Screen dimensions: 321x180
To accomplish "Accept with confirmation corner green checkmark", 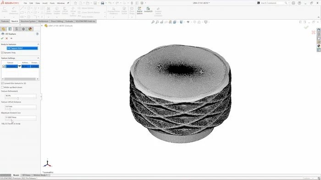I will click(x=306, y=27).
